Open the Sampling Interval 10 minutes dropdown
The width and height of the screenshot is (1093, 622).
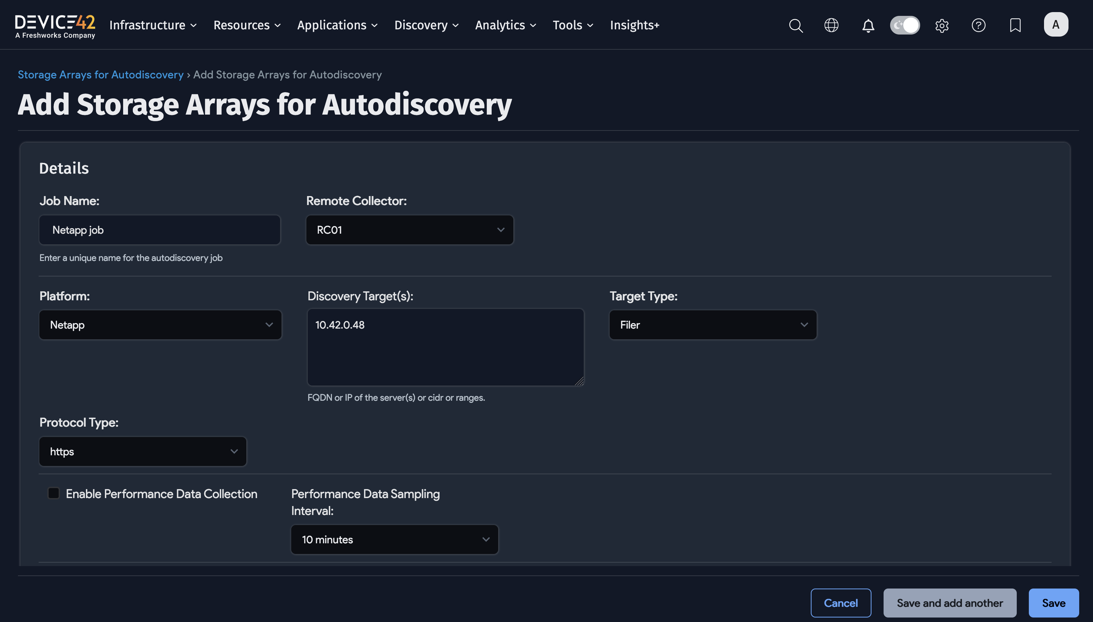click(x=394, y=540)
